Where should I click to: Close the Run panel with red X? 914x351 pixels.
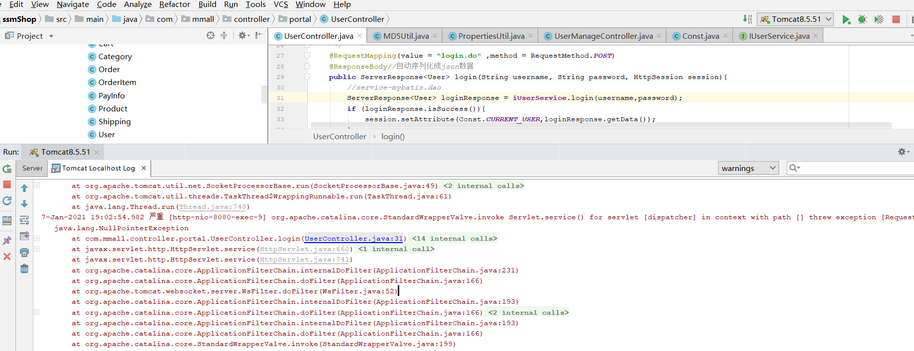tap(7, 257)
